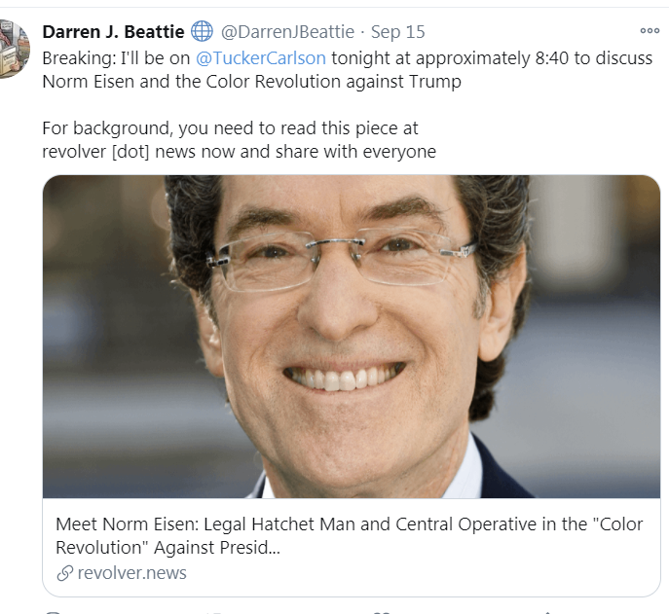Image resolution: width=669 pixels, height=614 pixels.
Task: Open the @DarrenJBeattie handle link
Action: [287, 32]
